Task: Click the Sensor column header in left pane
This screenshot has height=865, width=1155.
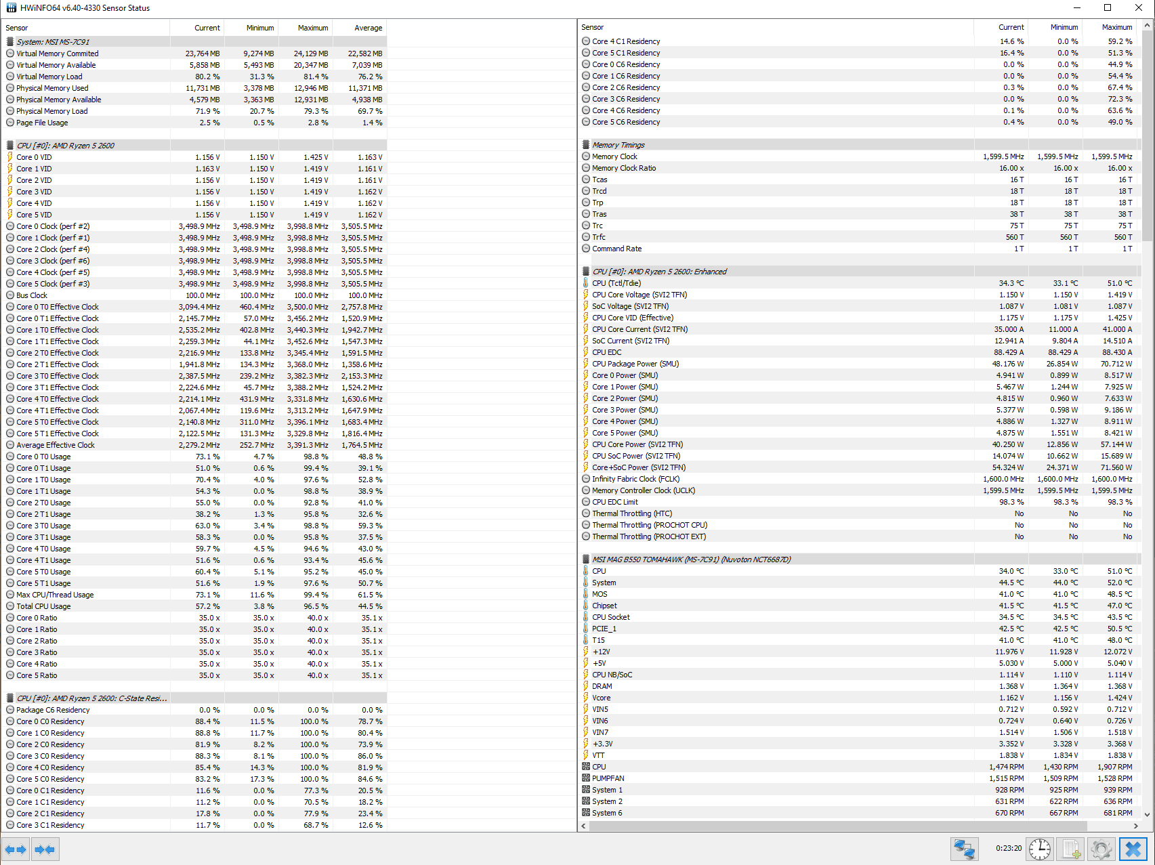Action: 86,28
